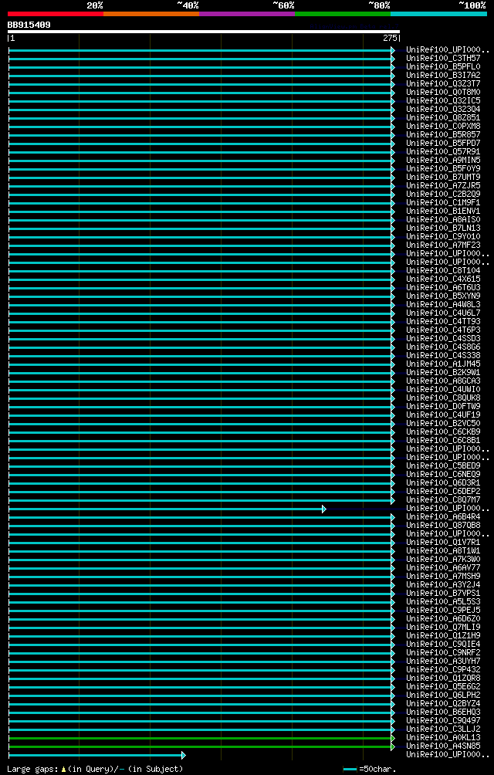Click hit label UniRef100_C2B2Q9

pyautogui.click(x=443, y=195)
